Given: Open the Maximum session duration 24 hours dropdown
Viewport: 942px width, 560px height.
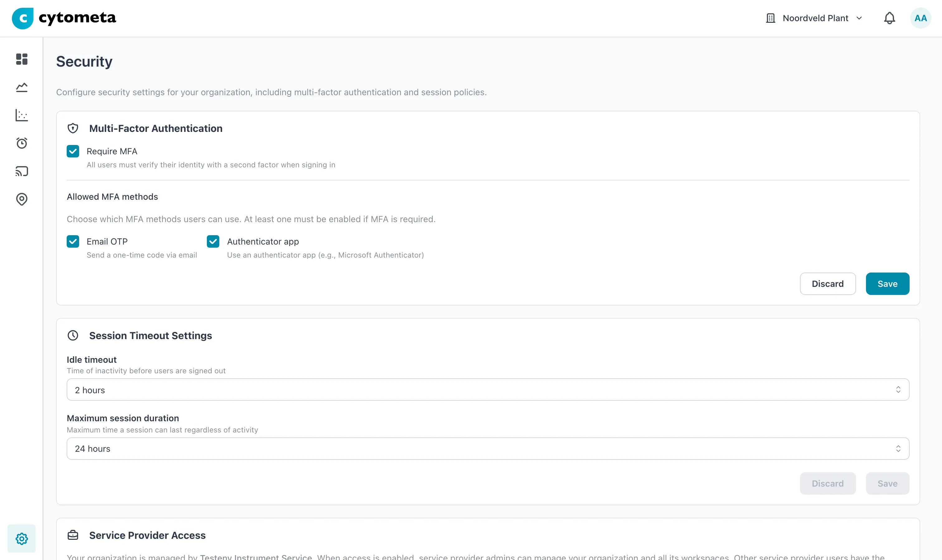Looking at the screenshot, I should (488, 449).
